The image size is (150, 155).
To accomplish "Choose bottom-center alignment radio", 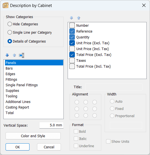I will [86, 115].
